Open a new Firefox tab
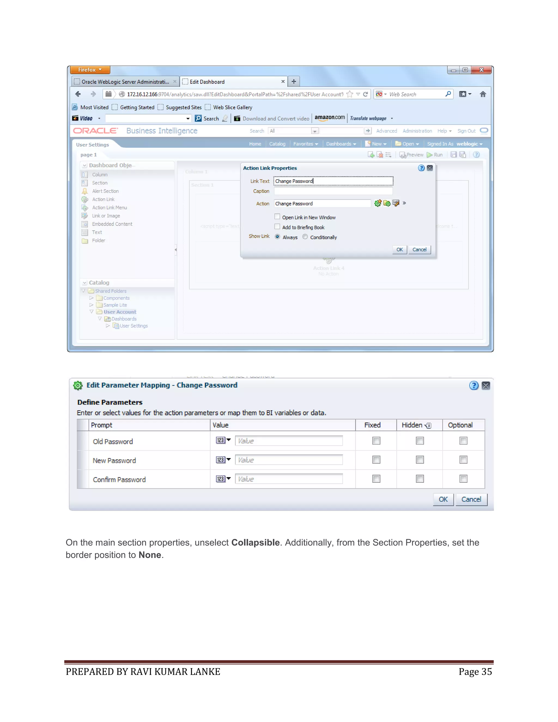 pyautogui.click(x=293, y=81)
